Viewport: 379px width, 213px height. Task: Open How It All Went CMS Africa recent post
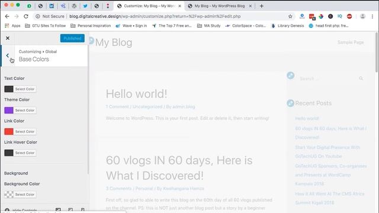pyautogui.click(x=330, y=198)
